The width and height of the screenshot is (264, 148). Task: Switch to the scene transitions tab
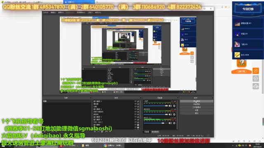[155, 132]
